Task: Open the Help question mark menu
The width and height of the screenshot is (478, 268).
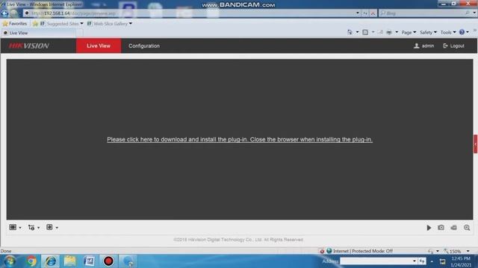Action: [464, 32]
